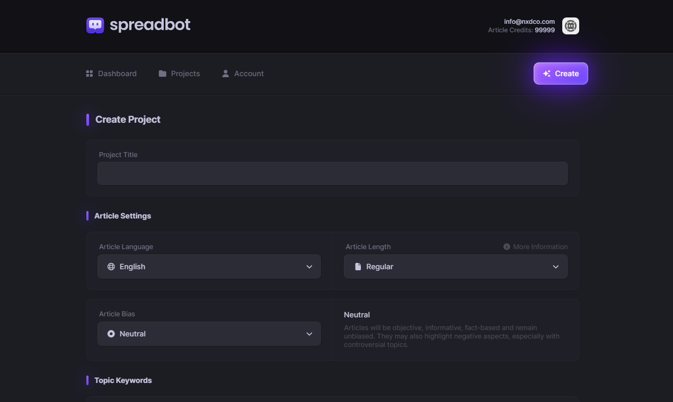Click the Account person icon
The height and width of the screenshot is (402, 673).
[225, 74]
